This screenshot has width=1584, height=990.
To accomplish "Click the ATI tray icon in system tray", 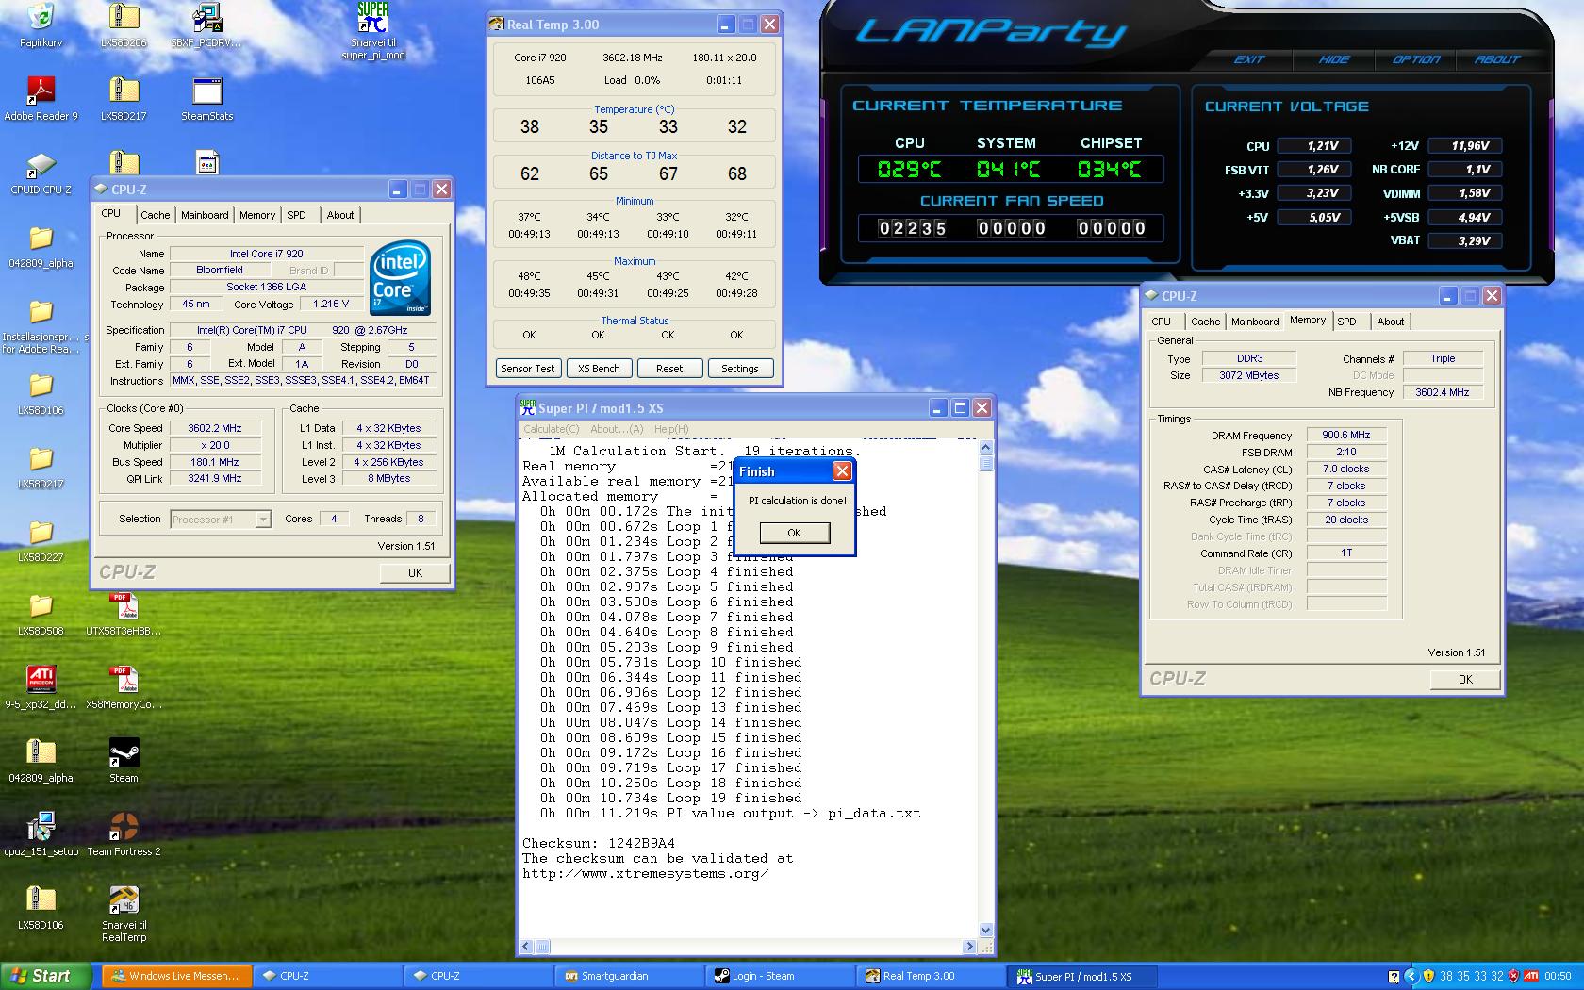I will (1531, 976).
